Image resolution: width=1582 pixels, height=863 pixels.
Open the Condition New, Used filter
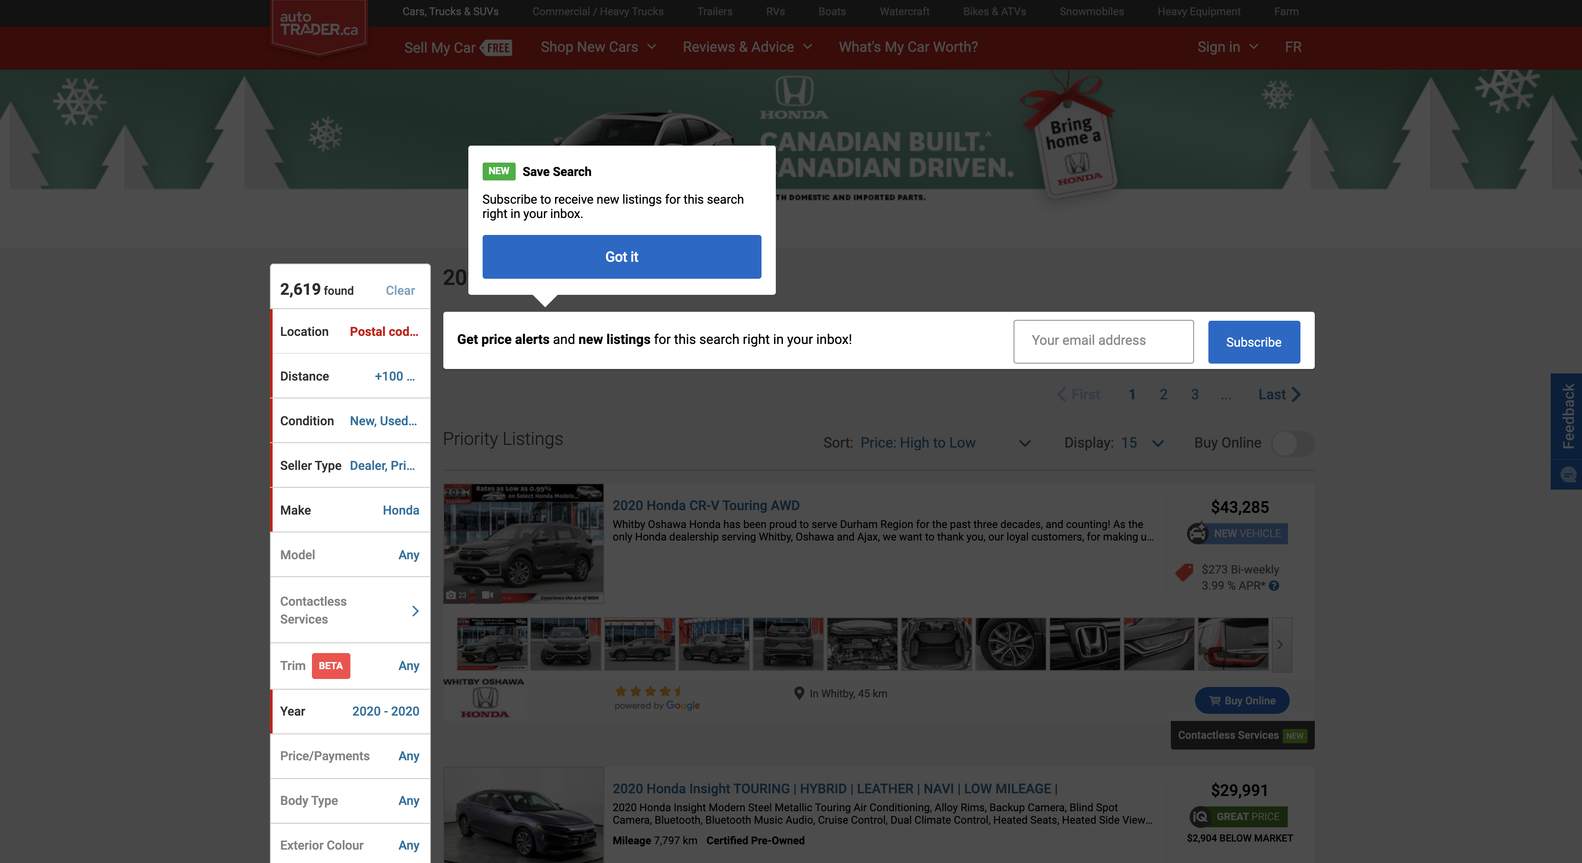[x=350, y=421]
